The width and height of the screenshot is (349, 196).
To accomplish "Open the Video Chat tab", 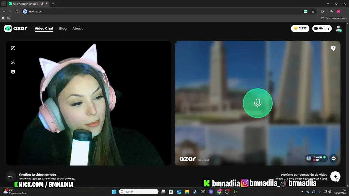I will 44,28.
